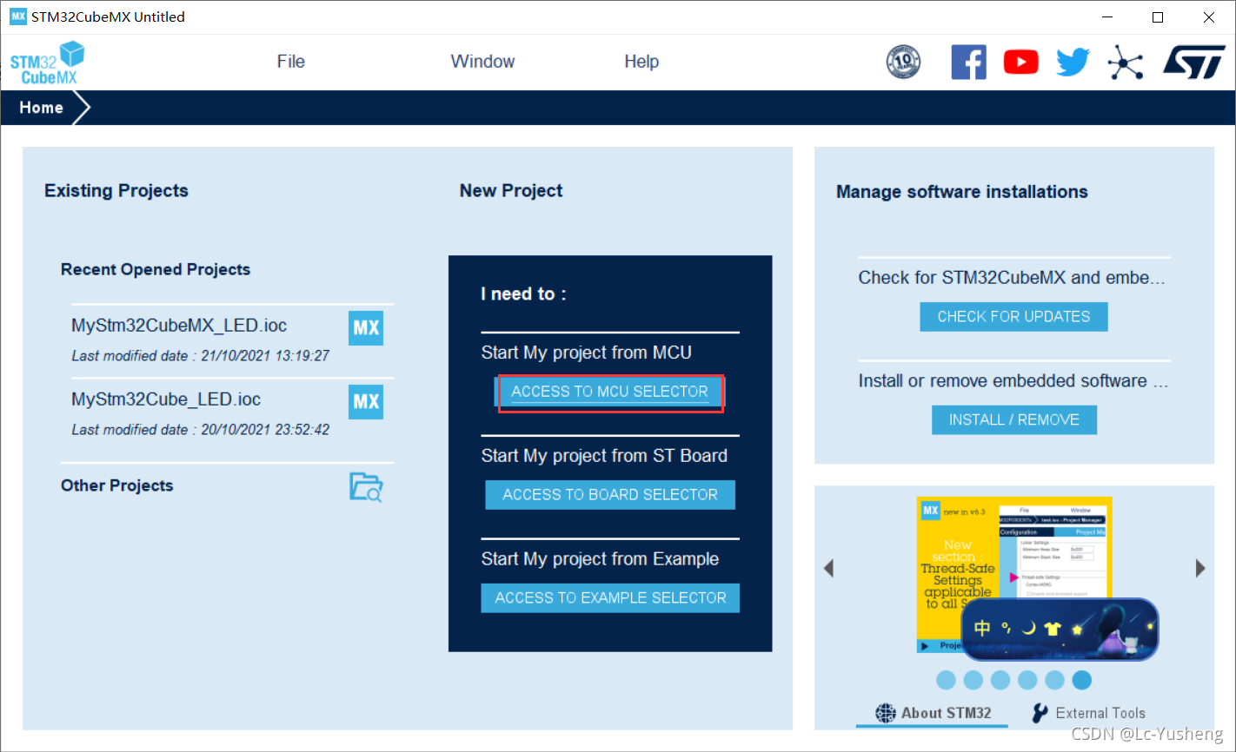
Task: Open the ST community network icon
Action: point(1126,62)
